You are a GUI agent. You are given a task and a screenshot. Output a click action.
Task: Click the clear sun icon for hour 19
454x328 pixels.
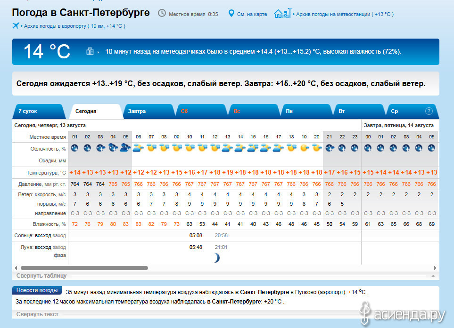coord(304,148)
